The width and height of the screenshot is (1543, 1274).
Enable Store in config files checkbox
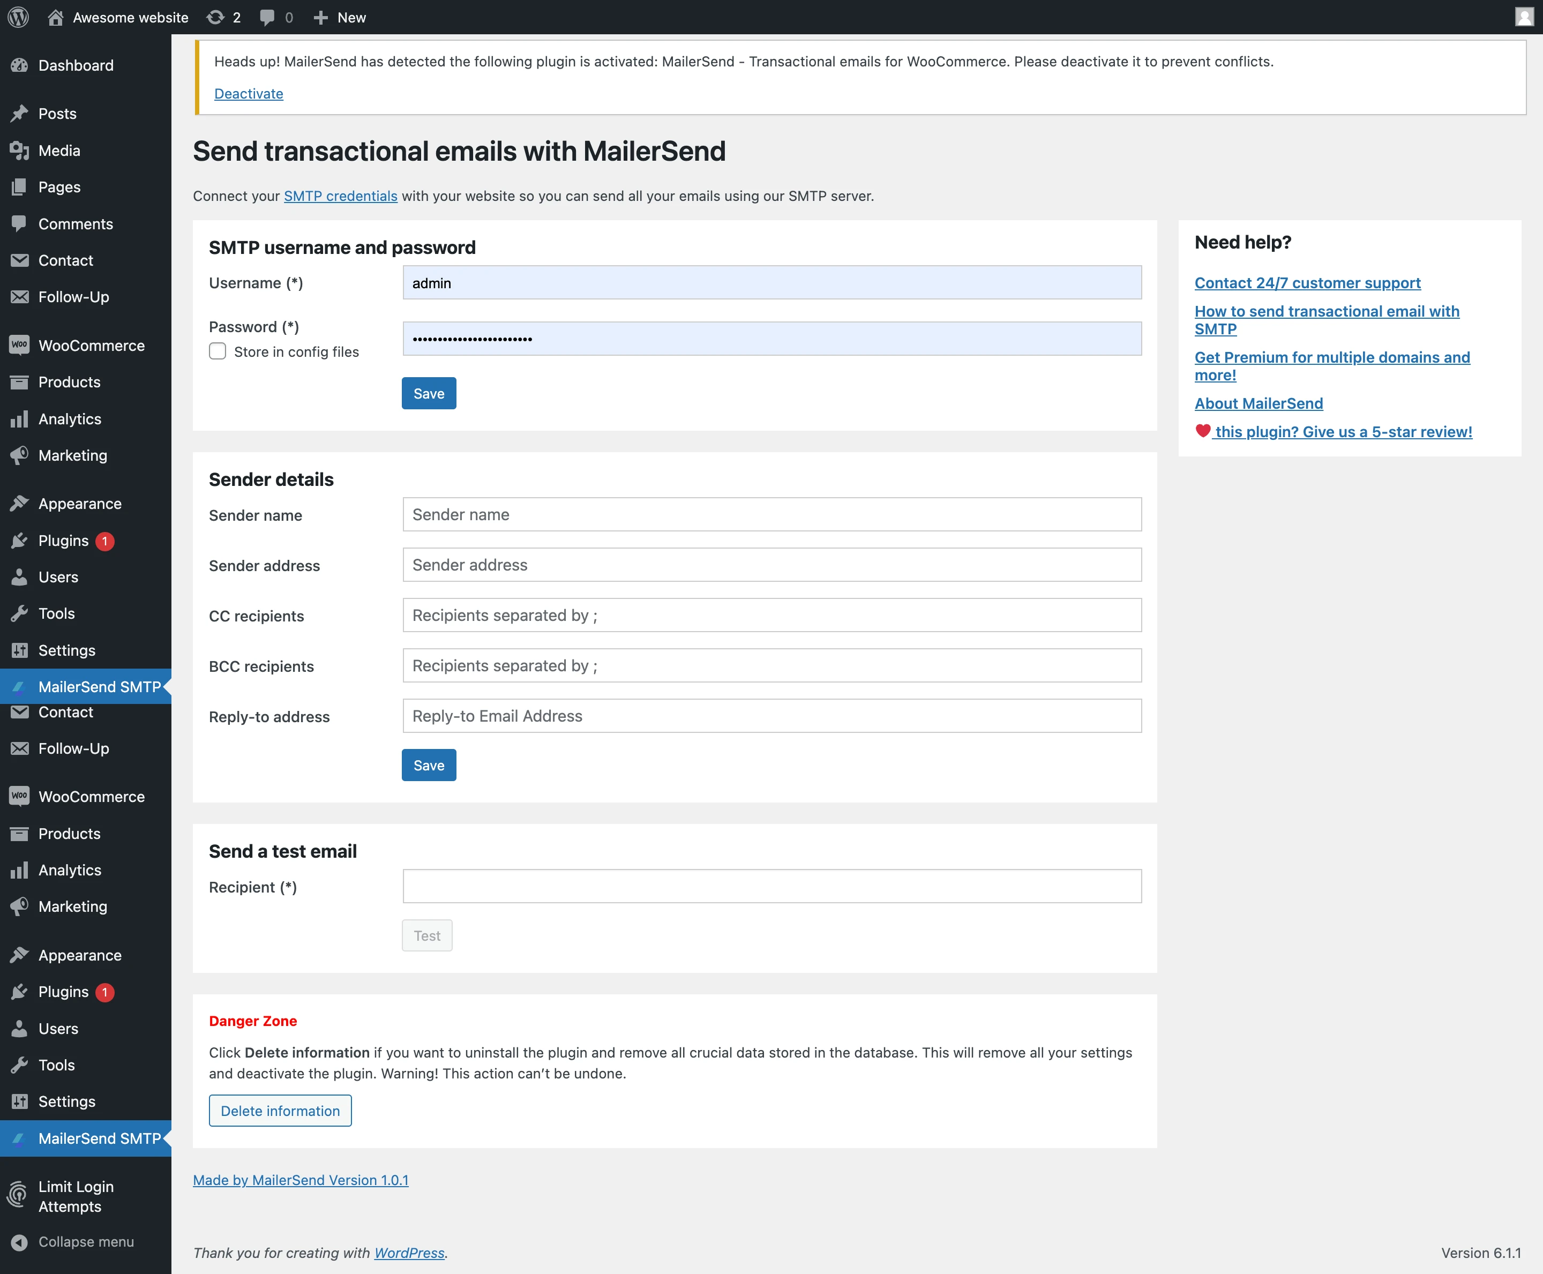[217, 351]
